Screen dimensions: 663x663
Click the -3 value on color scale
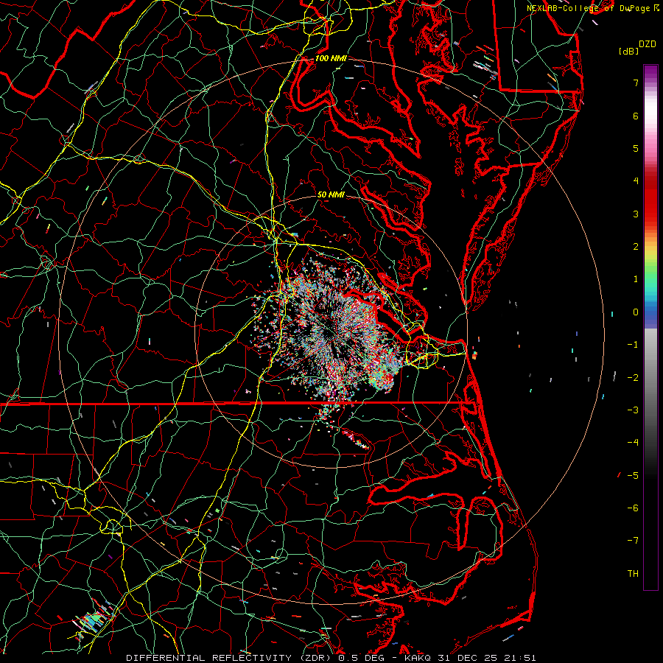633,410
